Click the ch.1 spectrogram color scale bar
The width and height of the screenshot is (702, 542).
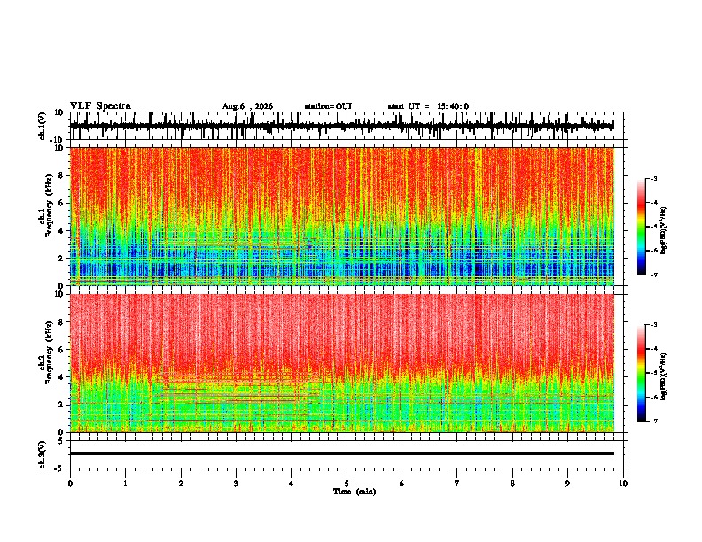(642, 227)
